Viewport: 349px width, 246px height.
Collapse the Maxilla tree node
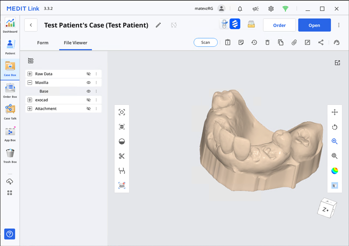pos(30,82)
